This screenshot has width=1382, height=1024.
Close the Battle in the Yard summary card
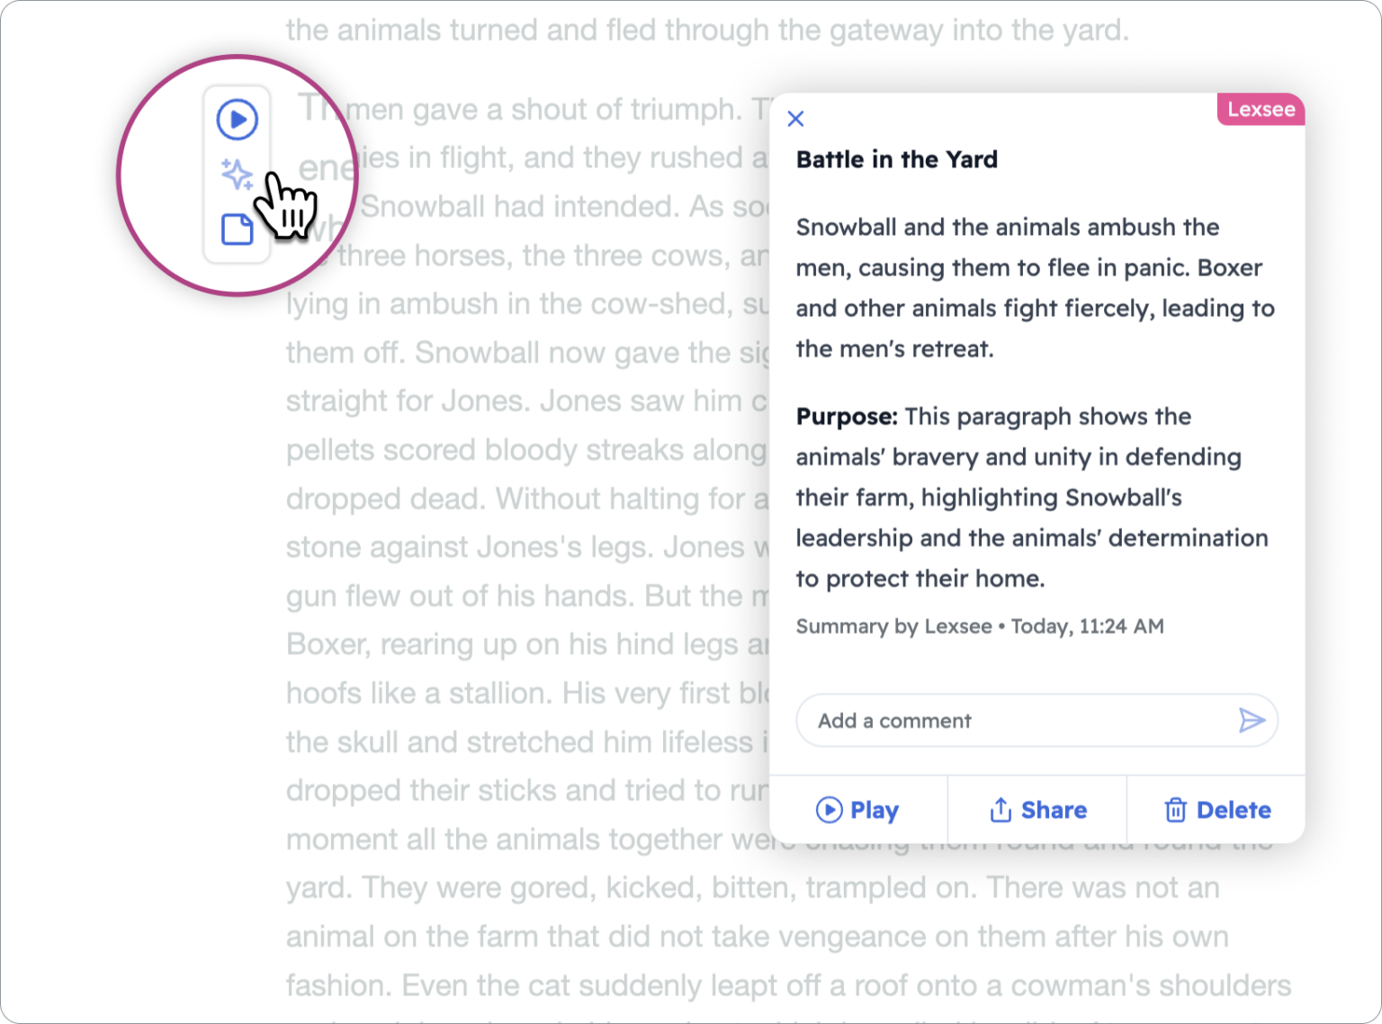pos(795,119)
